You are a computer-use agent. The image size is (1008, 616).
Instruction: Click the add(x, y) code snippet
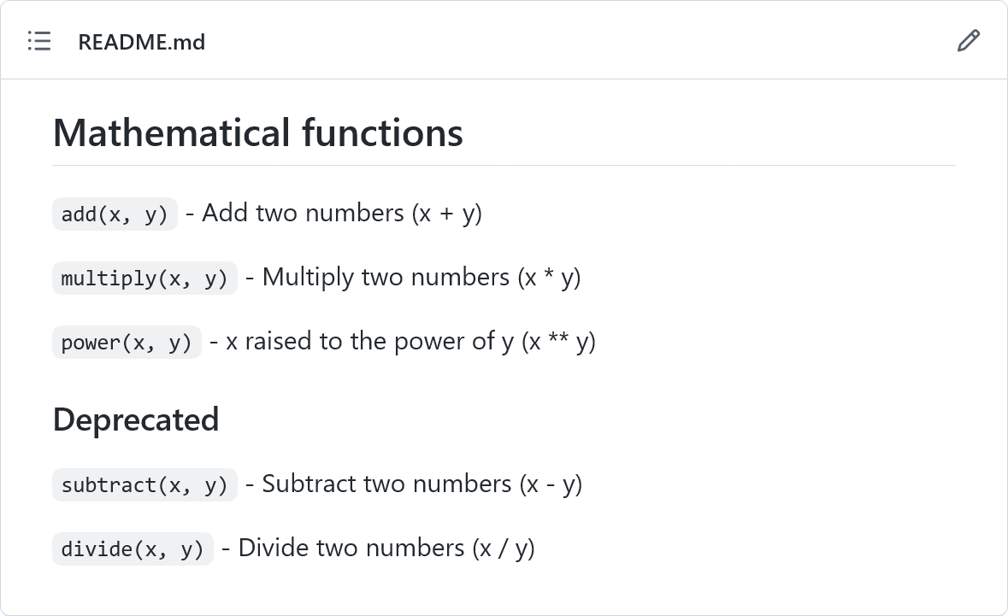(x=115, y=214)
